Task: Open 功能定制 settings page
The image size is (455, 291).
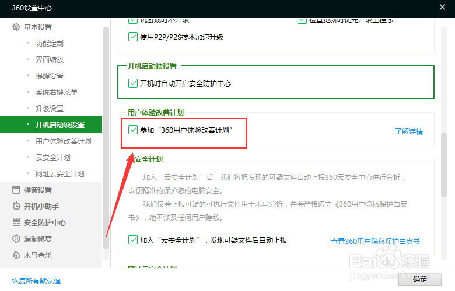Action: point(50,44)
